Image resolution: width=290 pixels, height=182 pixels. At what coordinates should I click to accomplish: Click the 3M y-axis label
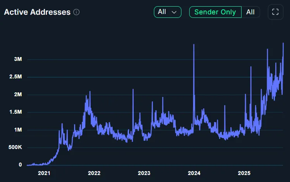coord(17,59)
